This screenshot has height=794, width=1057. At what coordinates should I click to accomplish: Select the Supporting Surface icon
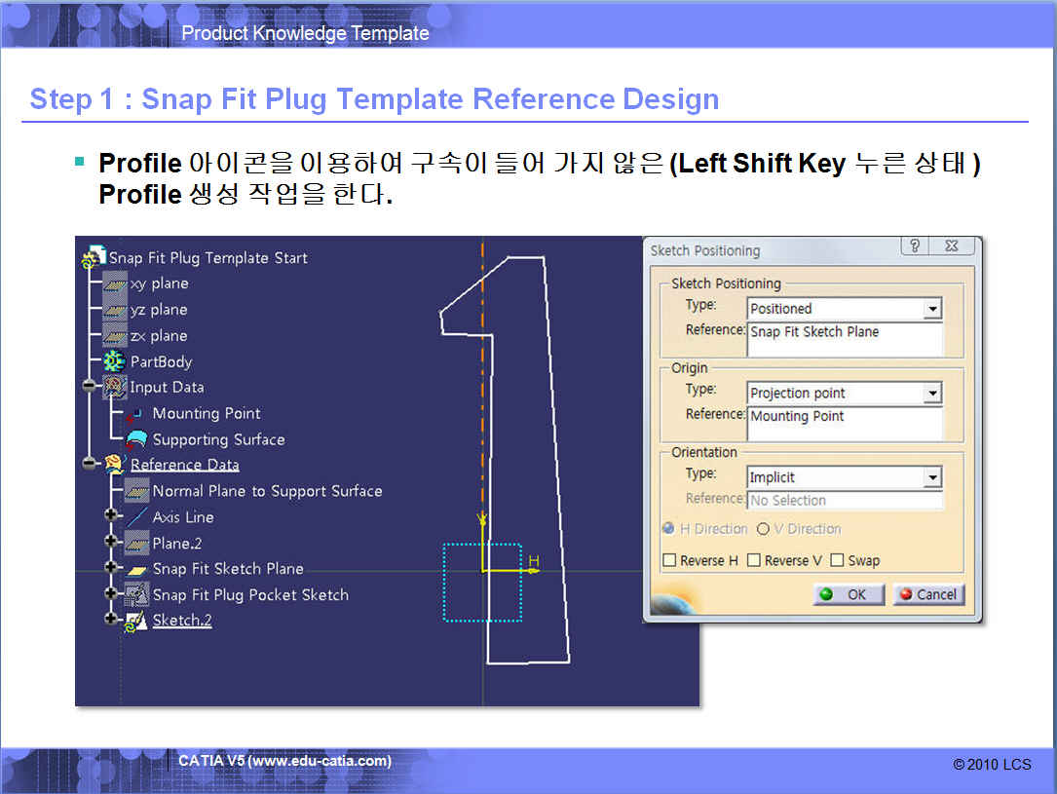tap(136, 440)
